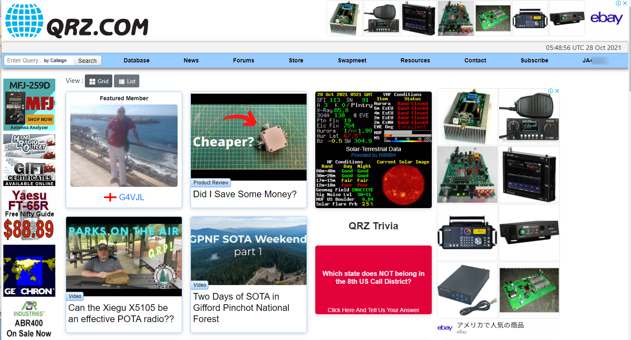
Task: Open the Forums menu
Action: [x=244, y=60]
